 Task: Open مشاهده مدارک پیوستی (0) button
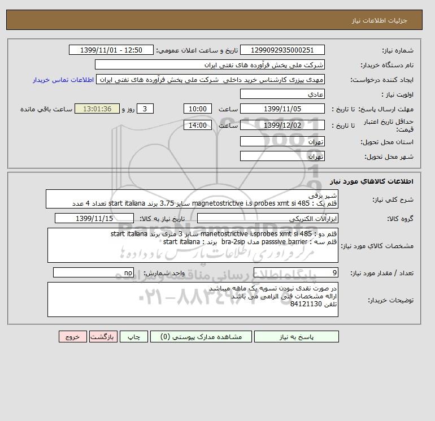(201, 336)
